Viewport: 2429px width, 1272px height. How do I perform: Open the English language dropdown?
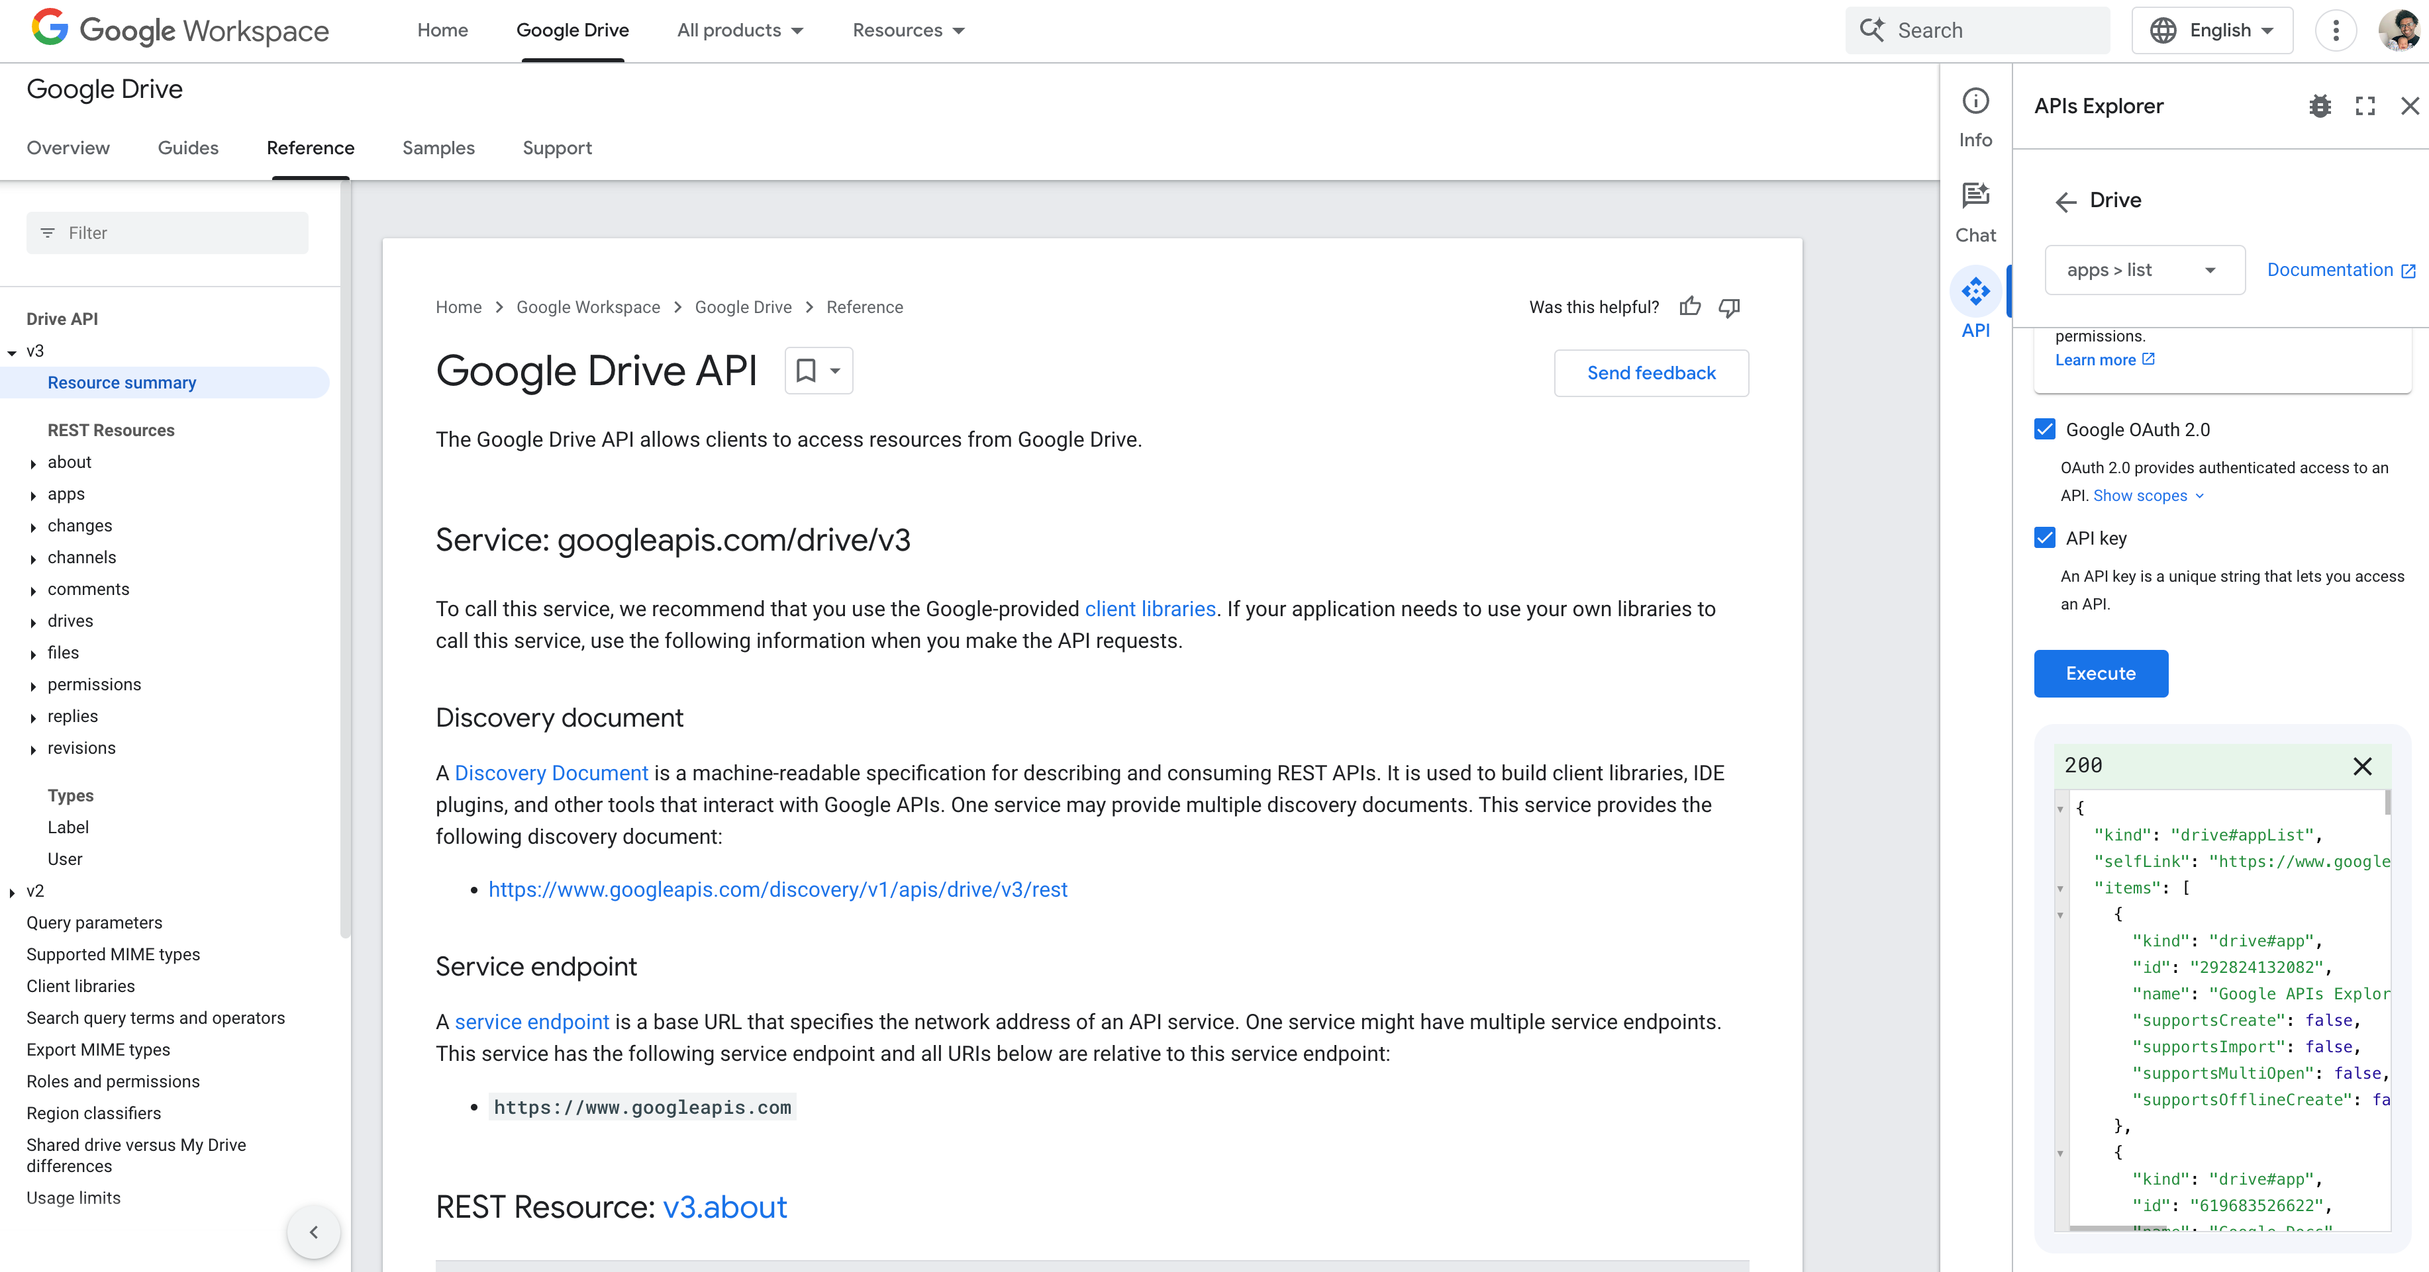pyautogui.click(x=2212, y=30)
